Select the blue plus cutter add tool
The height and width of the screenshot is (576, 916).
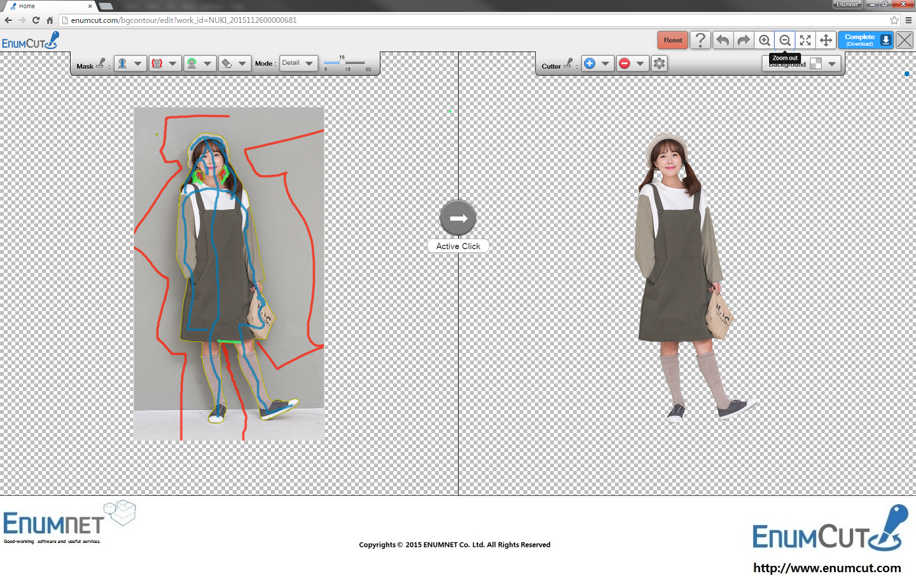[590, 64]
